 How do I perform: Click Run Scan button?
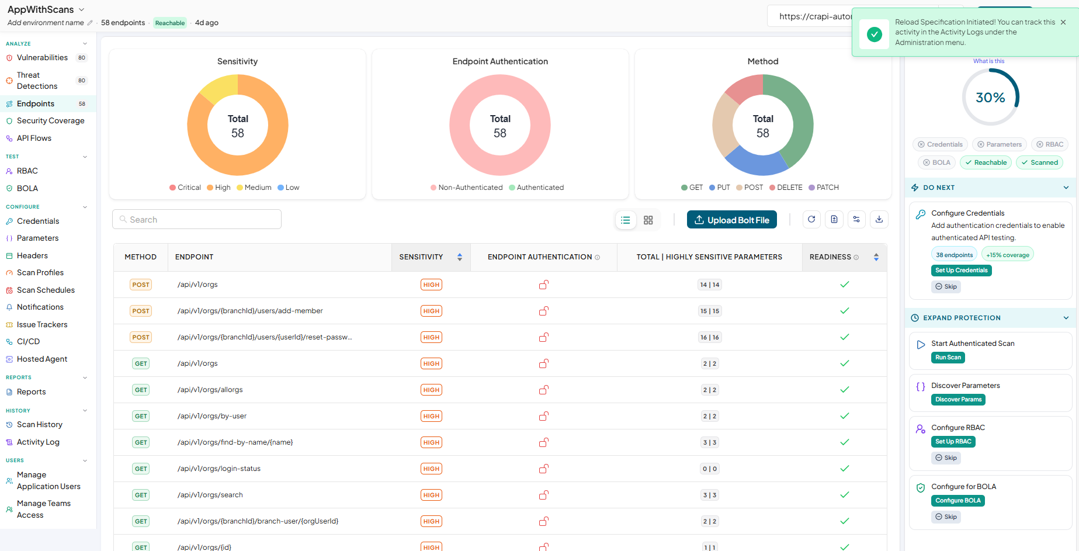tap(948, 358)
